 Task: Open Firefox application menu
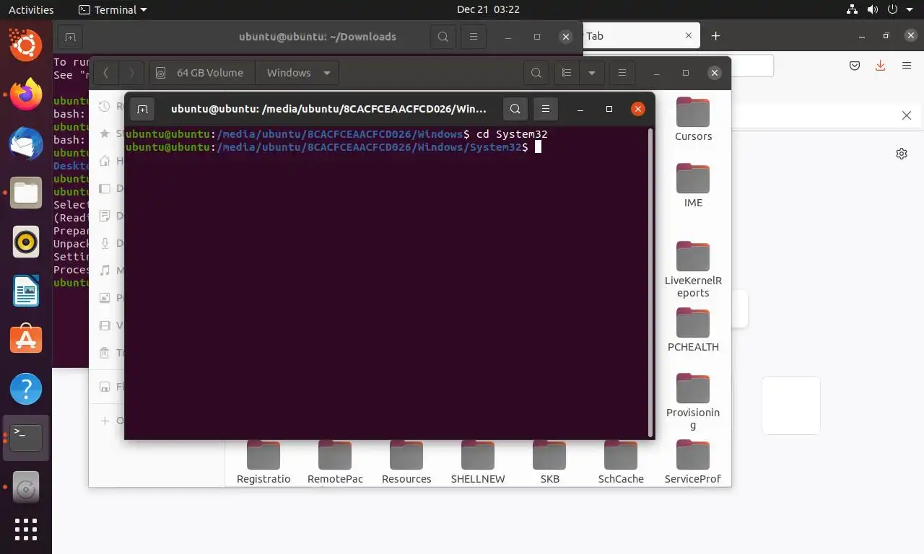pos(907,66)
